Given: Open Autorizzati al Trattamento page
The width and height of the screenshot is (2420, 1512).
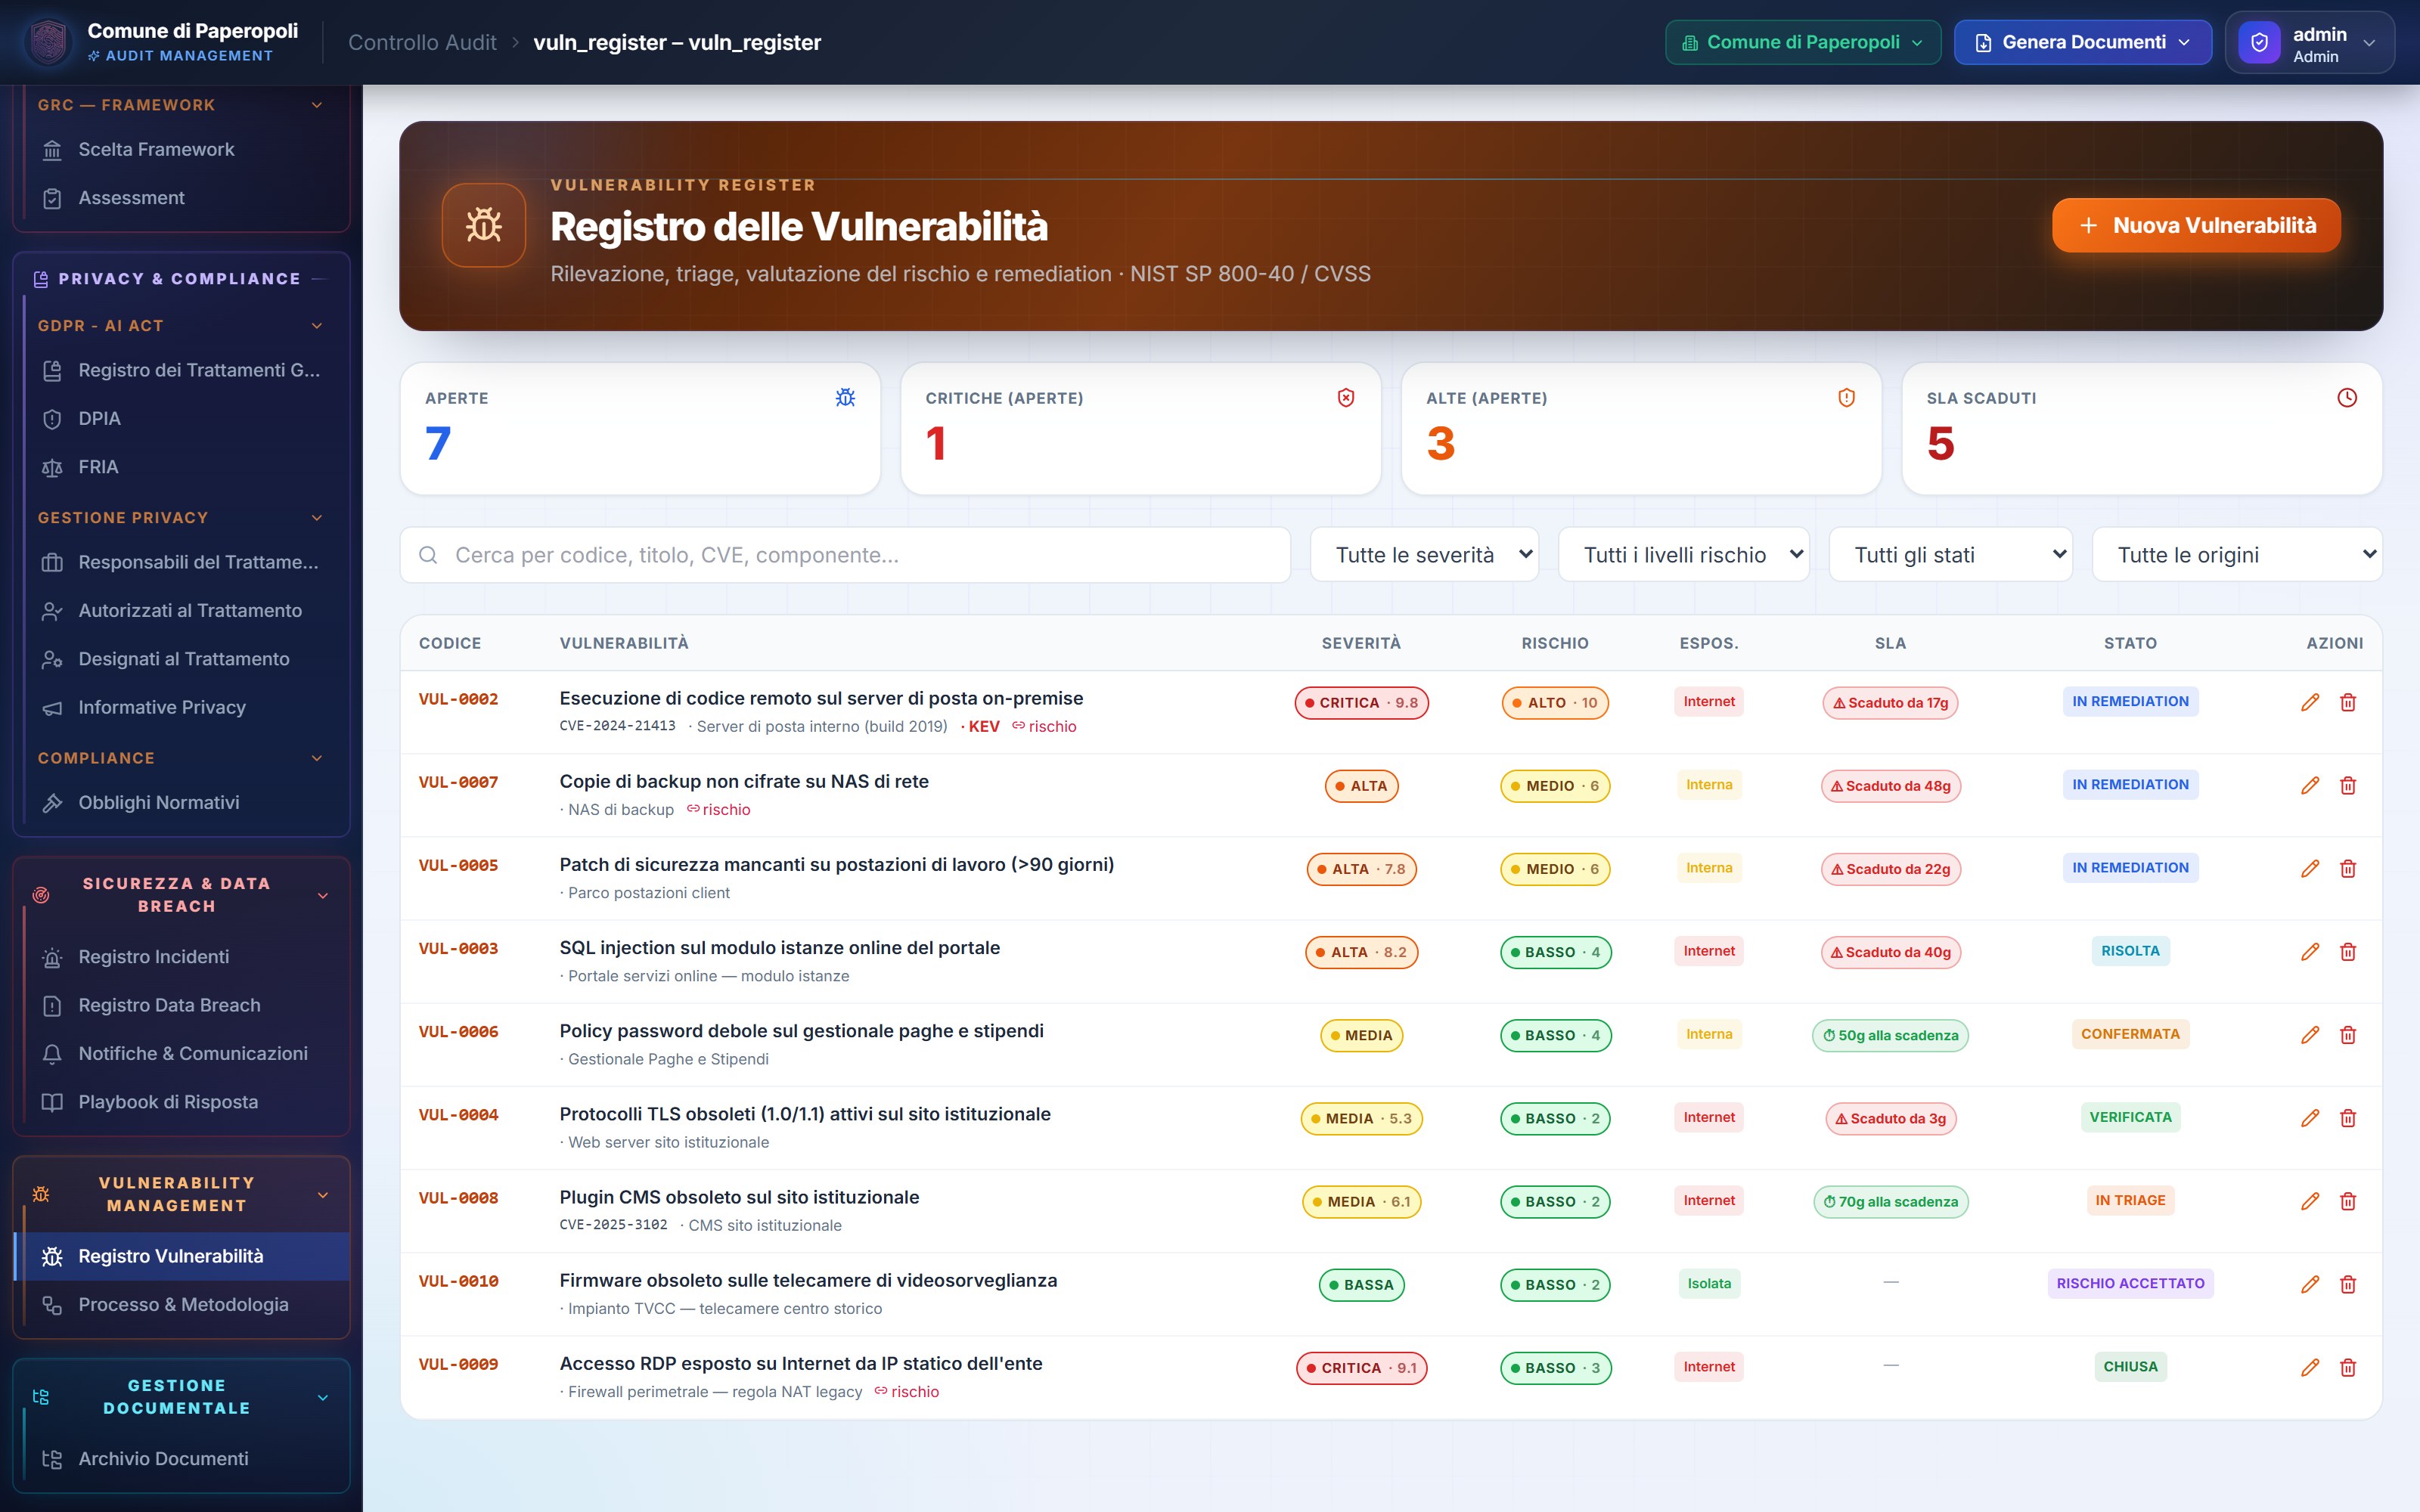Looking at the screenshot, I should point(182,611).
